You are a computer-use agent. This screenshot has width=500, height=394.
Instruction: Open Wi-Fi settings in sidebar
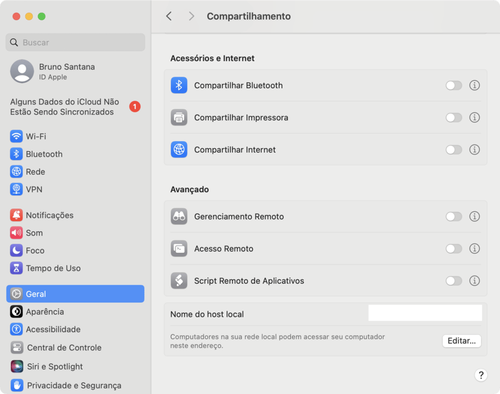click(x=36, y=136)
